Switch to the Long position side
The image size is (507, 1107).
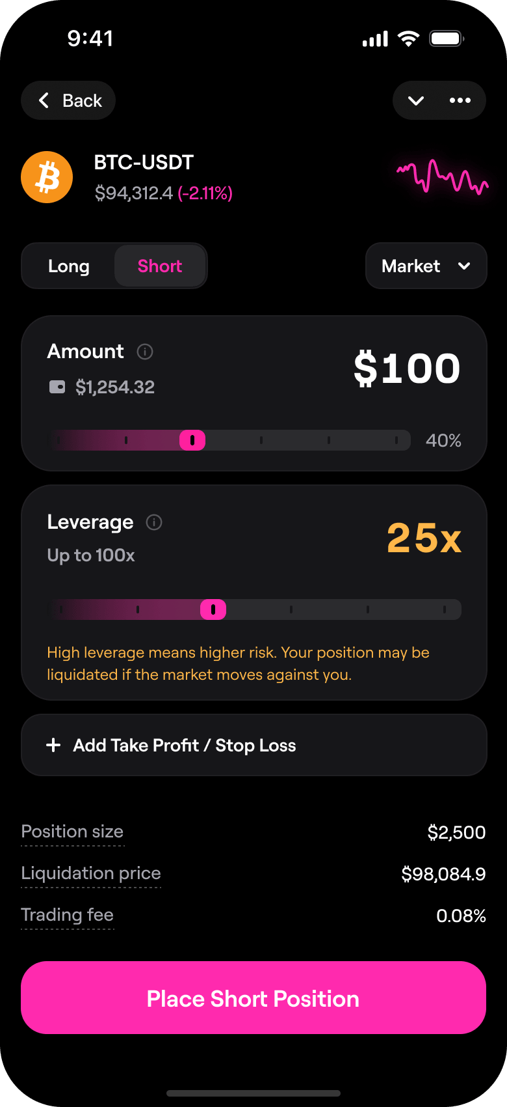pyautogui.click(x=69, y=266)
